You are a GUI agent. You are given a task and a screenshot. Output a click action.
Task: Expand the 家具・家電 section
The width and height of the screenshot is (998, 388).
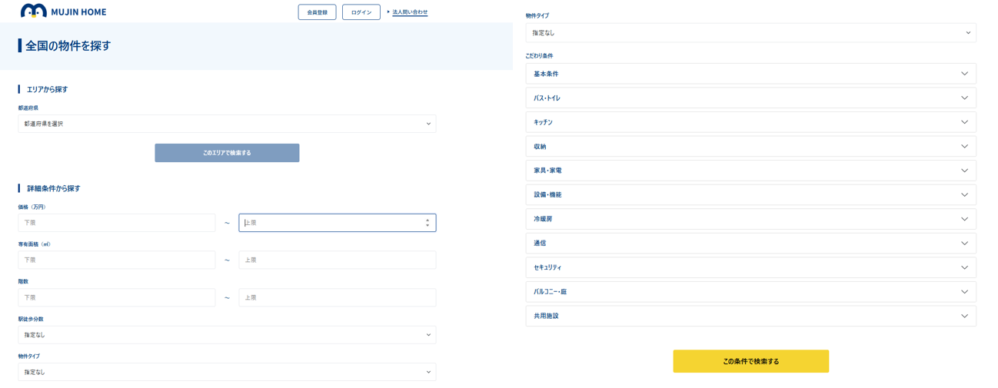pos(750,171)
